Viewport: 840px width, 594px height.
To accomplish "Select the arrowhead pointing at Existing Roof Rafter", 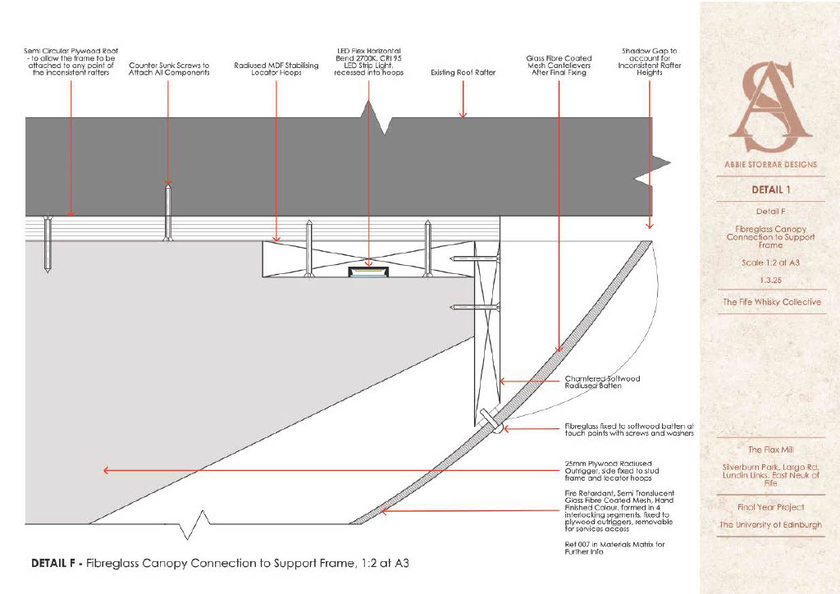I will coord(463,114).
